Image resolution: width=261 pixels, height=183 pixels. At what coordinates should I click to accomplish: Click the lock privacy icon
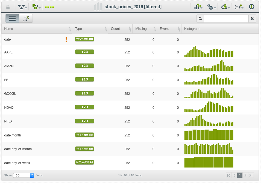click(x=8, y=7)
